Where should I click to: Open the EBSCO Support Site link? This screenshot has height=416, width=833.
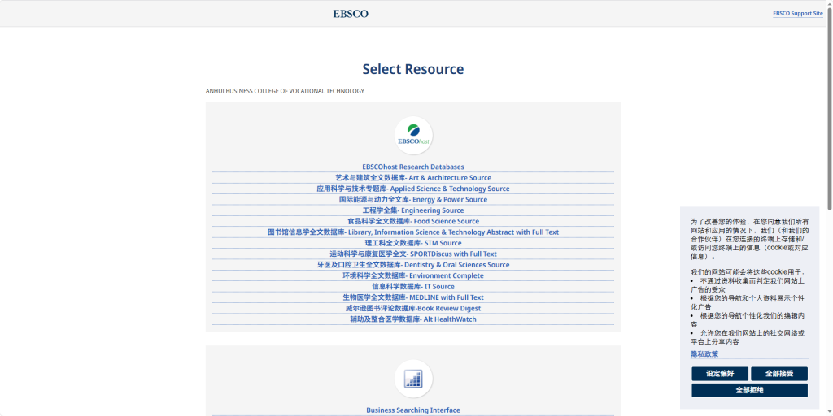pos(797,14)
